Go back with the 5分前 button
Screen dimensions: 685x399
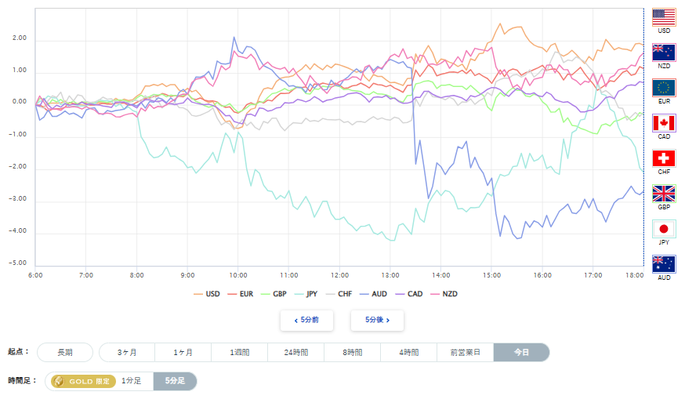[306, 321]
